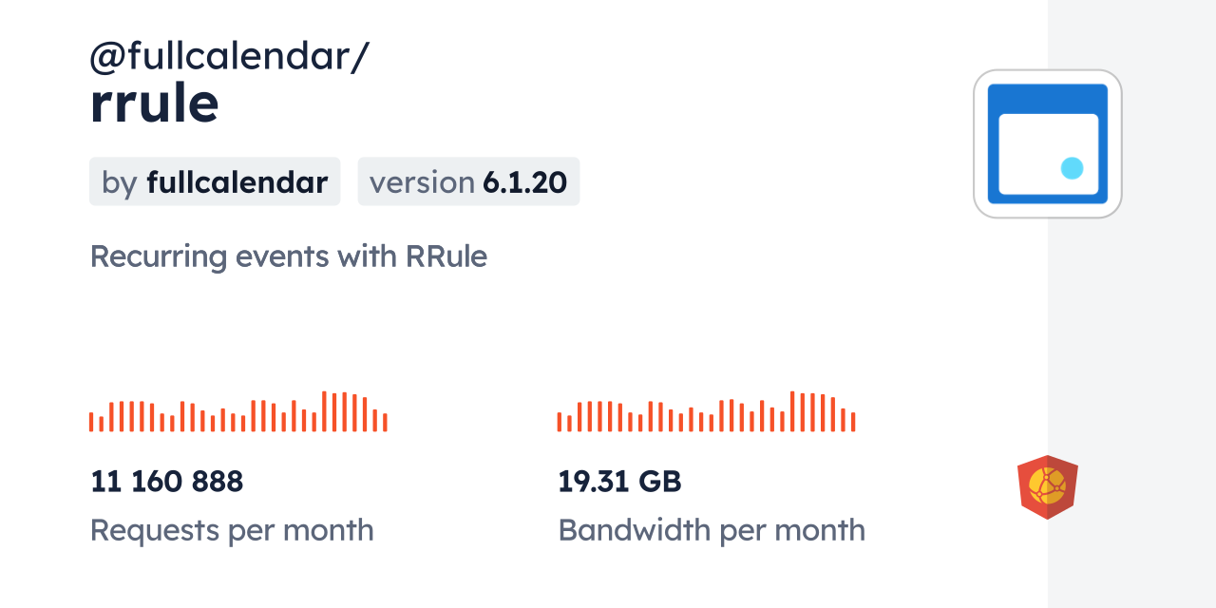This screenshot has height=608, width=1216.
Task: Click the requests sparkline bar chart
Action: [x=237, y=412]
